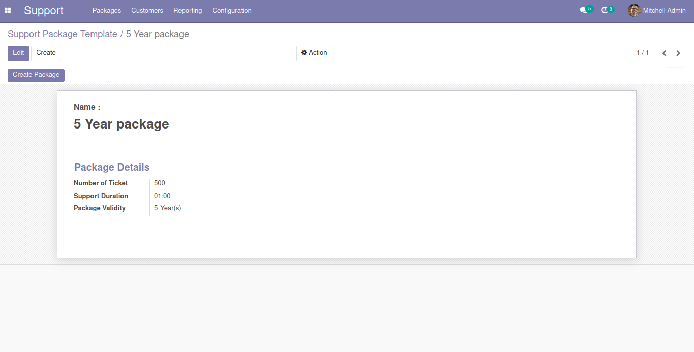
Task: Click the 5 Year package record title
Action: click(x=122, y=124)
